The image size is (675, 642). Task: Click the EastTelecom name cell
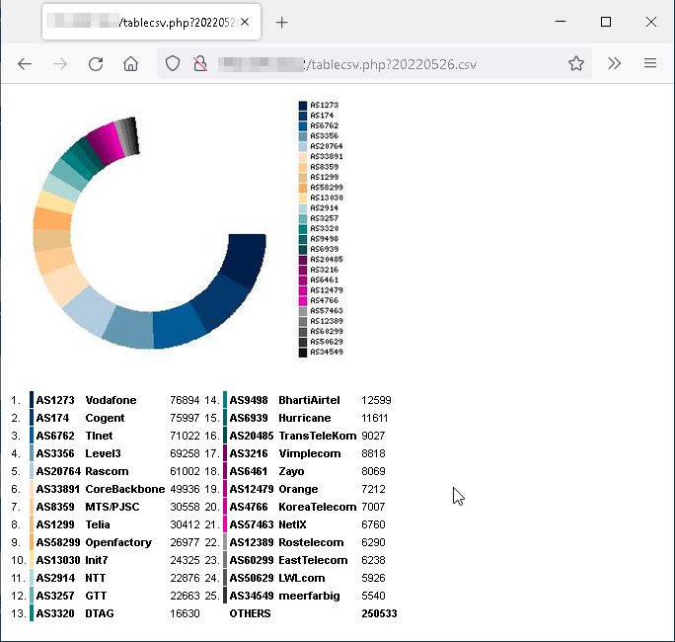coord(313,560)
